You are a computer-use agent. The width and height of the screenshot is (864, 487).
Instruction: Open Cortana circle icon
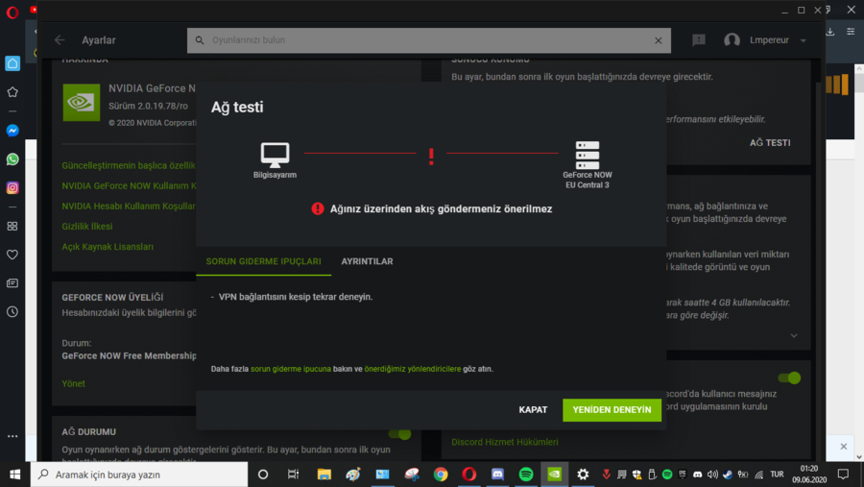click(x=263, y=475)
